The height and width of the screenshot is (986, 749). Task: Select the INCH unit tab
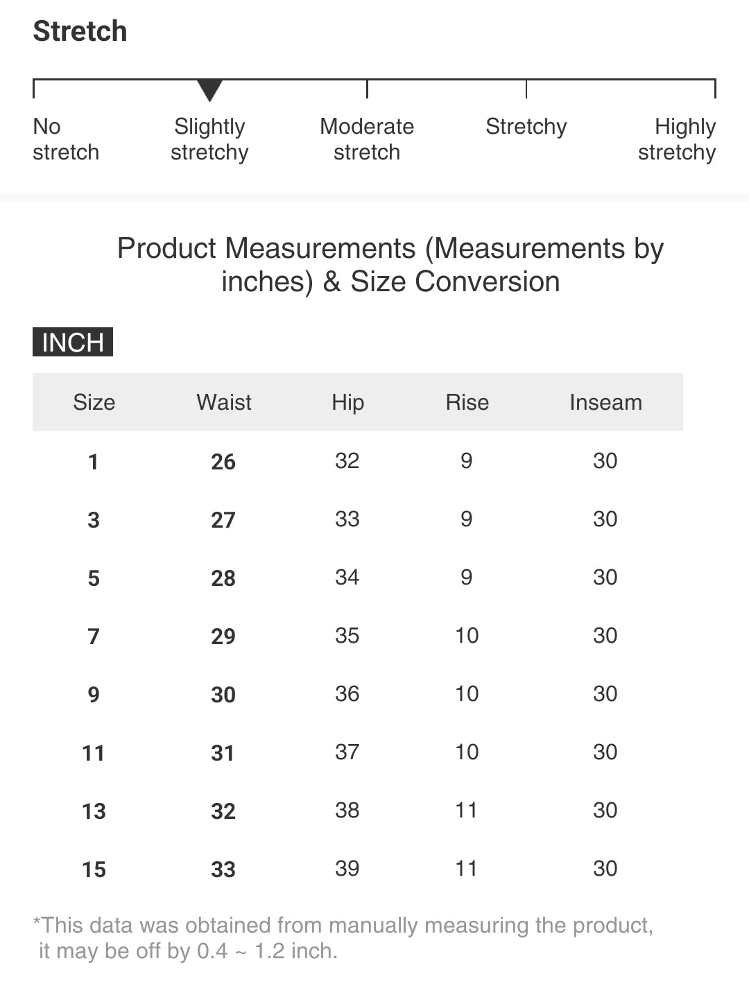click(73, 342)
